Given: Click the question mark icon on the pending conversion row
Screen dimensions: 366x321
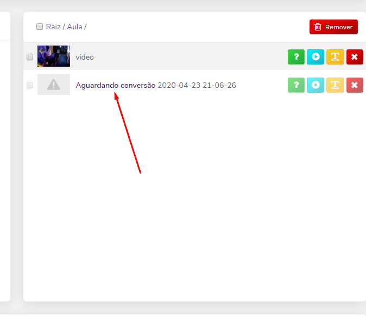Looking at the screenshot, I should (x=296, y=85).
